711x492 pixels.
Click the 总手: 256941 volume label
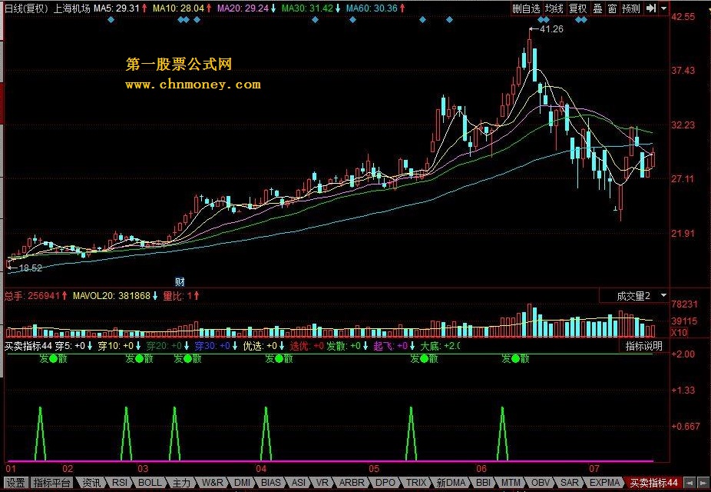click(x=31, y=296)
